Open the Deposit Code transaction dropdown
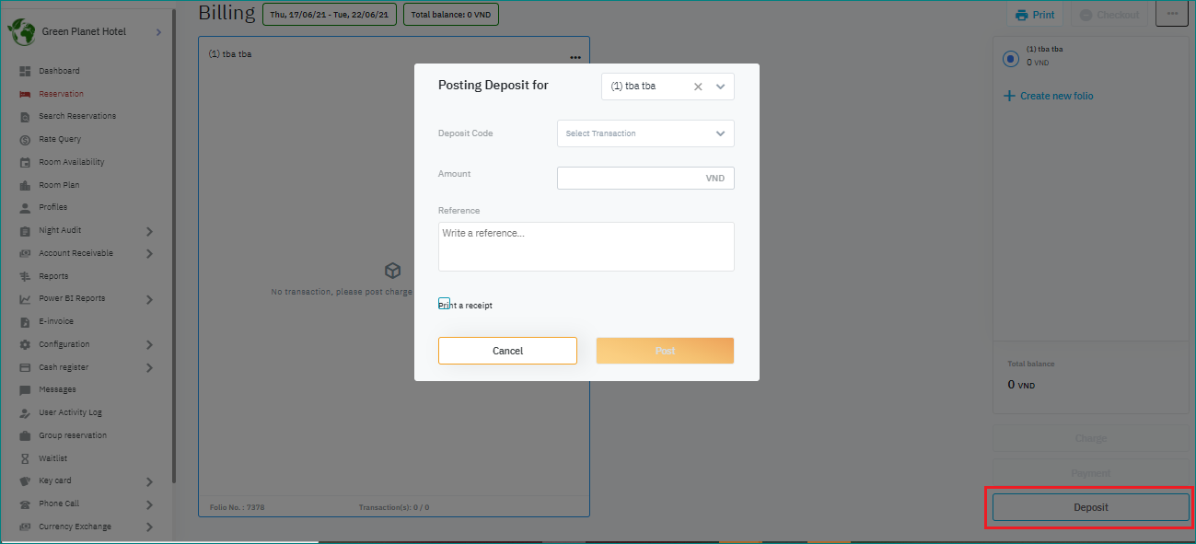The image size is (1196, 544). 645,133
